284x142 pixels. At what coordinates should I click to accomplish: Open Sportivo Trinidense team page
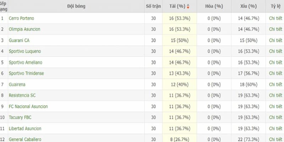(27, 73)
